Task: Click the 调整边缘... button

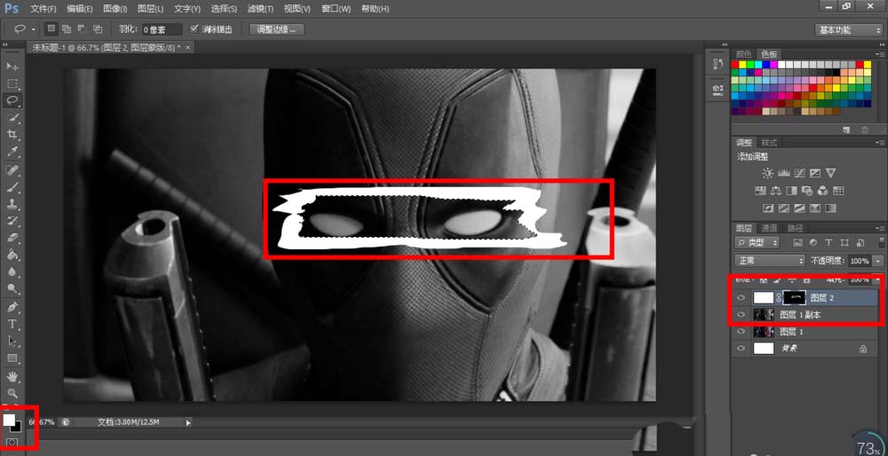Action: coord(276,29)
